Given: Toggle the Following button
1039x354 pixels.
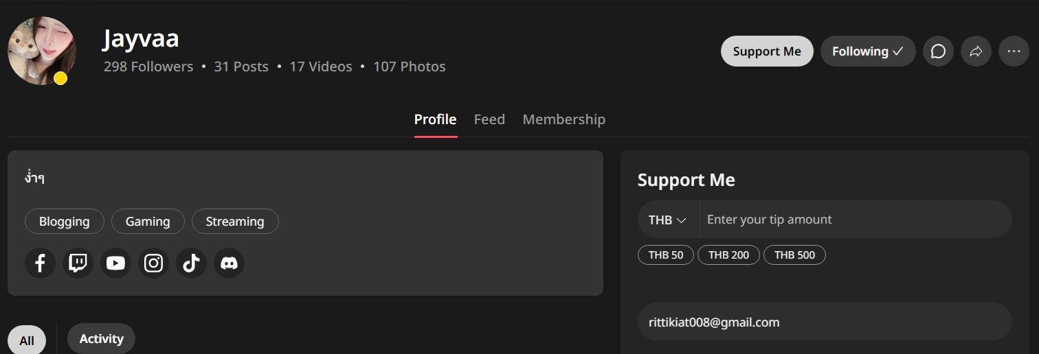Looking at the screenshot, I should pyautogui.click(x=868, y=51).
